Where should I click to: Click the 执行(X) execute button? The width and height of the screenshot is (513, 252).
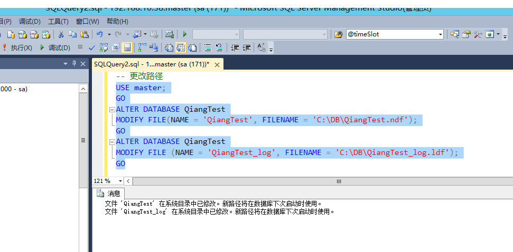point(17,47)
